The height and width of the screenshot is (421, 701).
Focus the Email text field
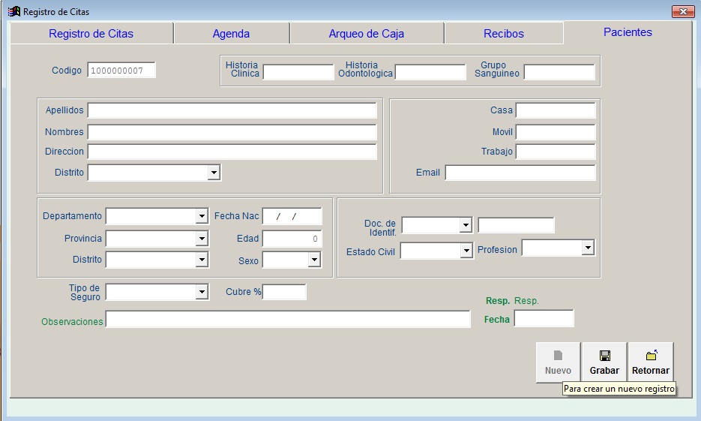coord(520,173)
